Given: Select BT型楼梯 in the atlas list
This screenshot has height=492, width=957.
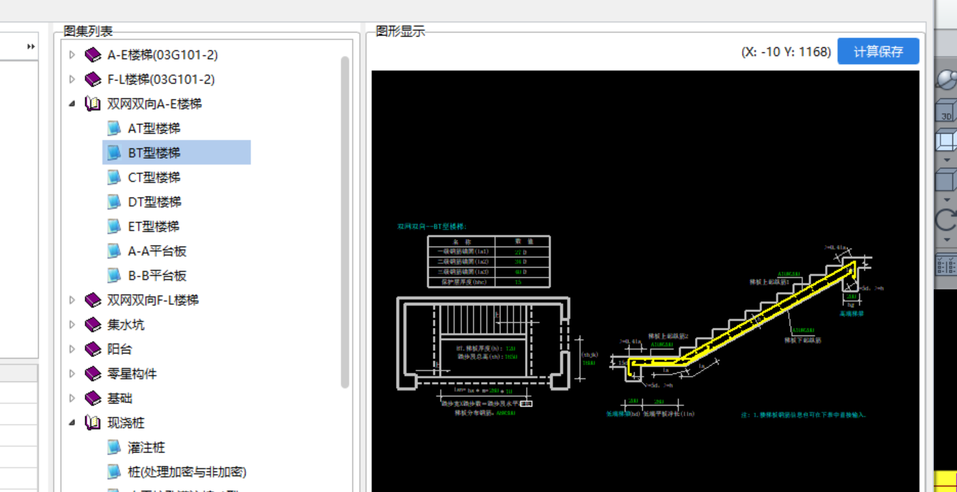Looking at the screenshot, I should (x=154, y=153).
